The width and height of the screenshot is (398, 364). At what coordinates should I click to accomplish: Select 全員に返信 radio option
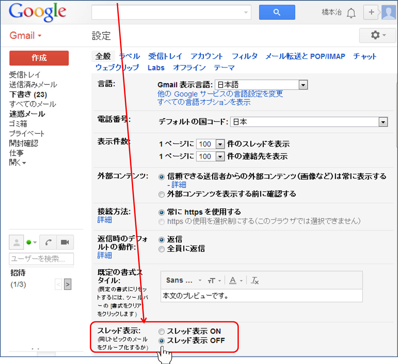coord(162,249)
